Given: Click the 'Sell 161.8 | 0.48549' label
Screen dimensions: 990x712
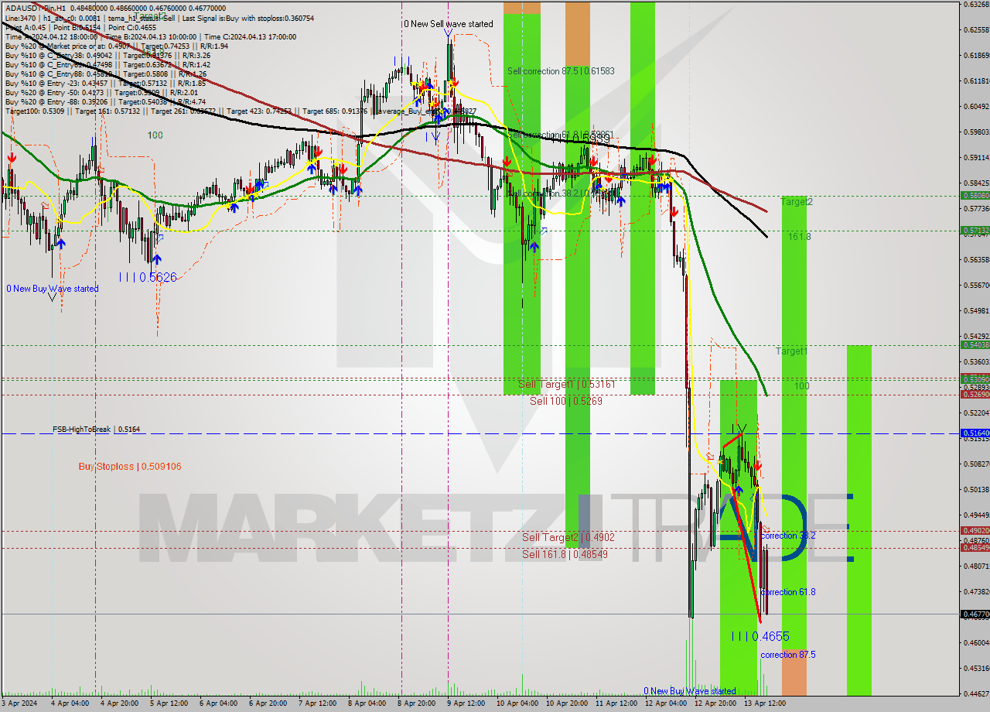Looking at the screenshot, I should pos(565,554).
